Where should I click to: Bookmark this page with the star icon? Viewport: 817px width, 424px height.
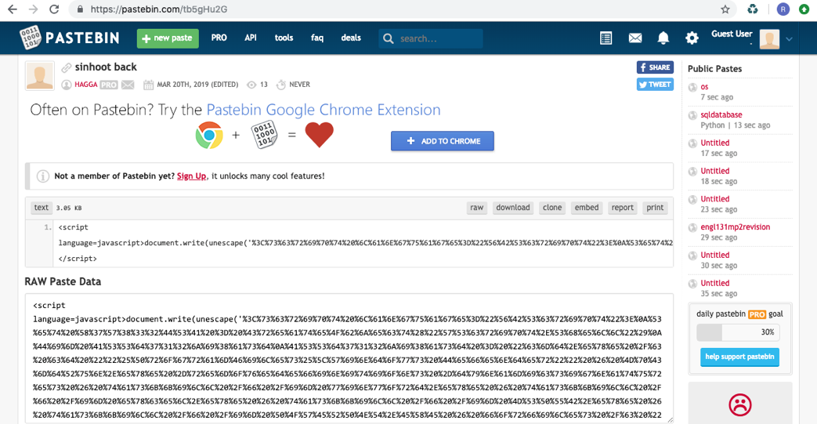pos(725,9)
